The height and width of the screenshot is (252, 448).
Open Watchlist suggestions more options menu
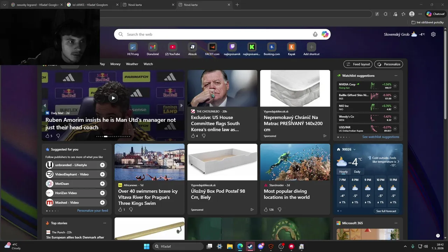[x=396, y=76]
